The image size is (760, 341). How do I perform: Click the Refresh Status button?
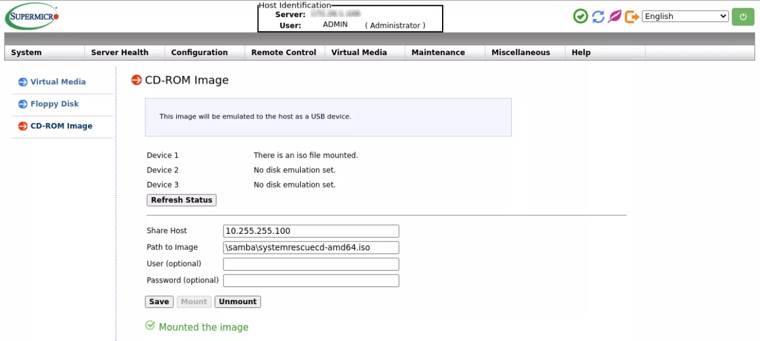tap(182, 200)
